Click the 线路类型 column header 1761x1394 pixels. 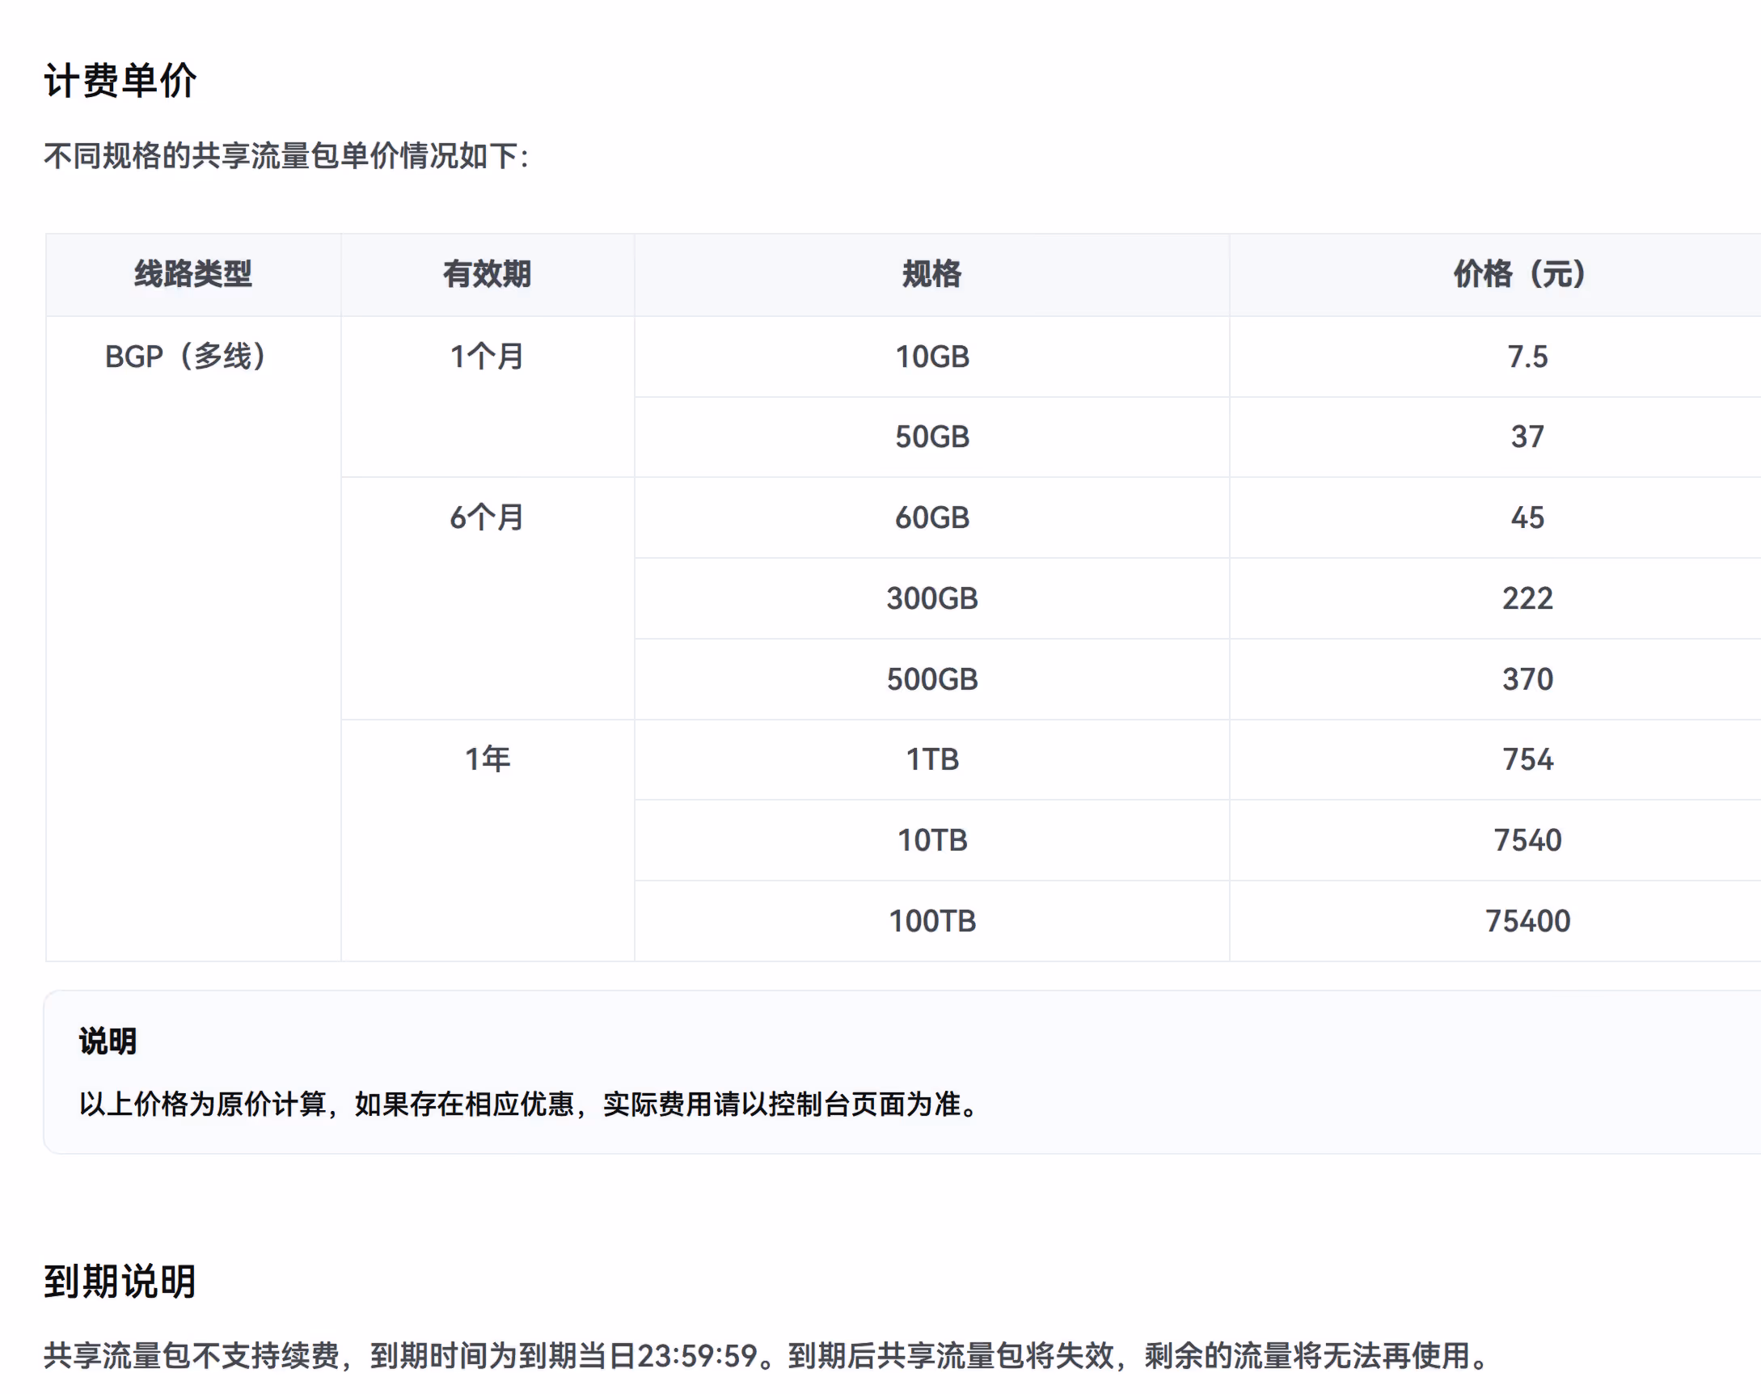click(x=193, y=274)
